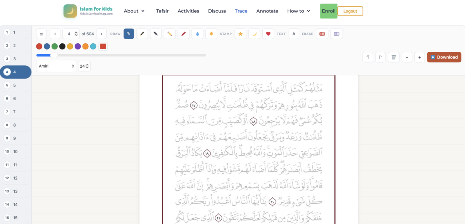The image size is (465, 224).
Task: Select the sparkle star draw tool
Action: (211, 34)
